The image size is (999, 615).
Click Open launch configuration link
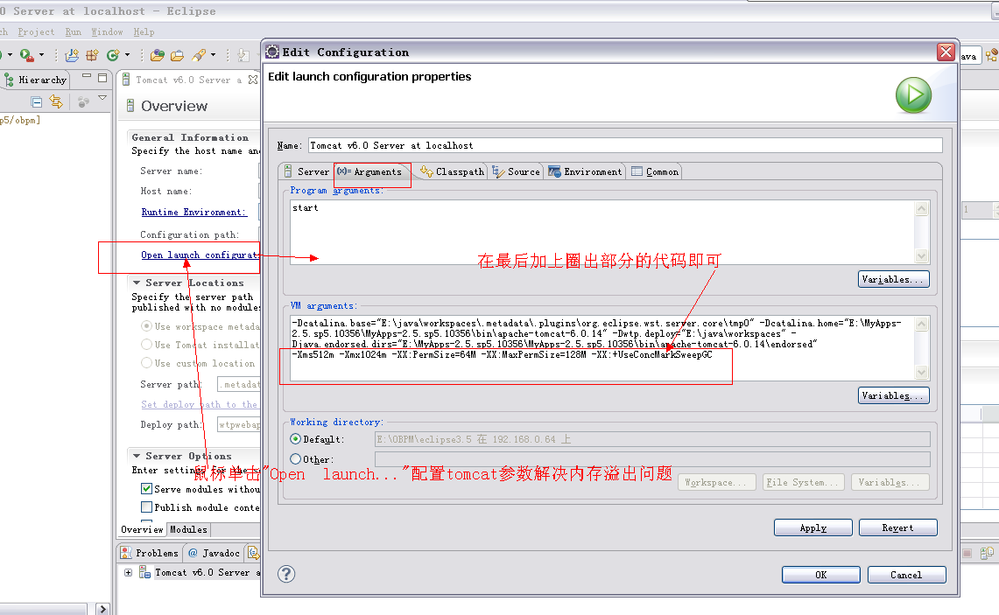pyautogui.click(x=200, y=255)
